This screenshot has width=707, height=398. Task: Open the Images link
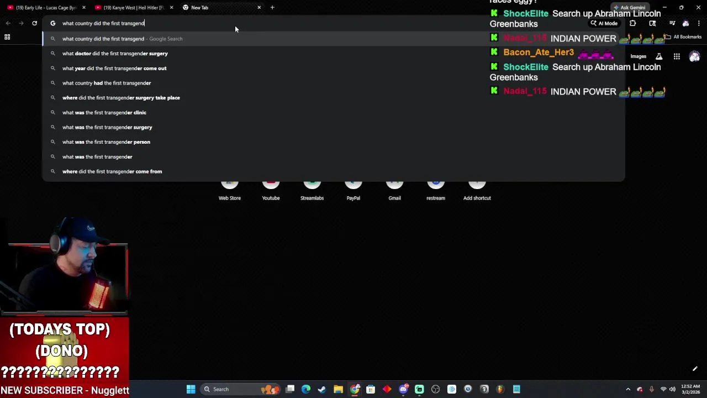pos(638,56)
